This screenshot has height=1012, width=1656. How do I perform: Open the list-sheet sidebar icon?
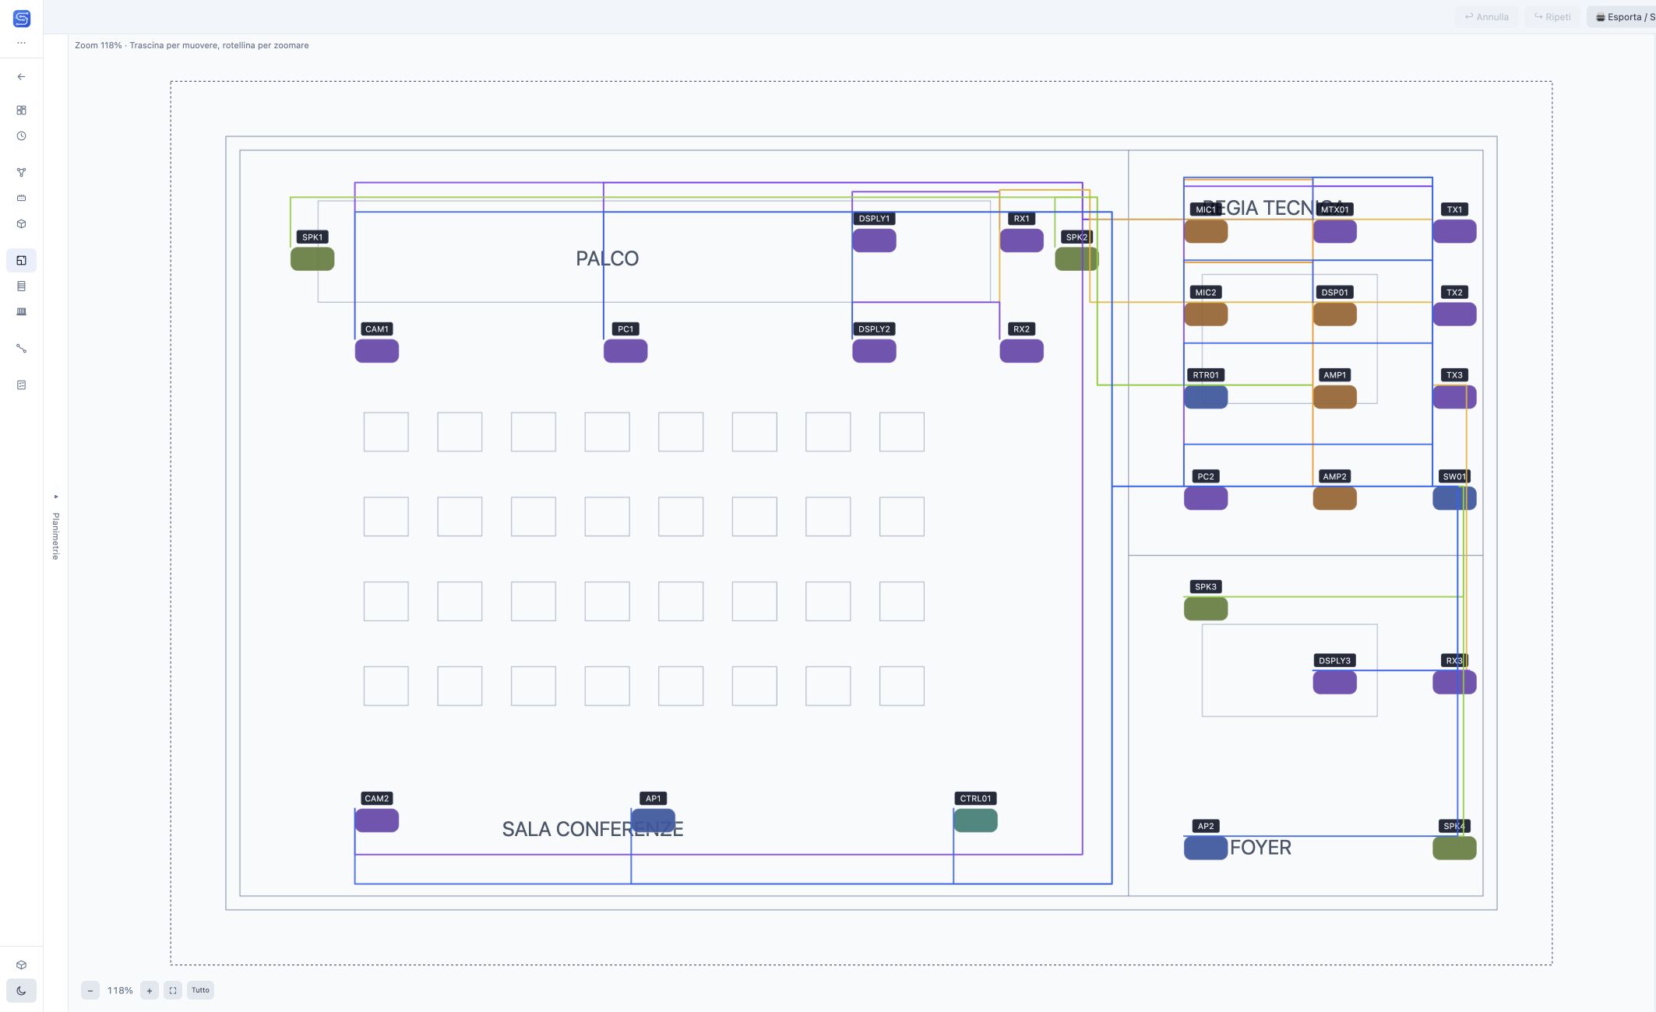pyautogui.click(x=22, y=286)
